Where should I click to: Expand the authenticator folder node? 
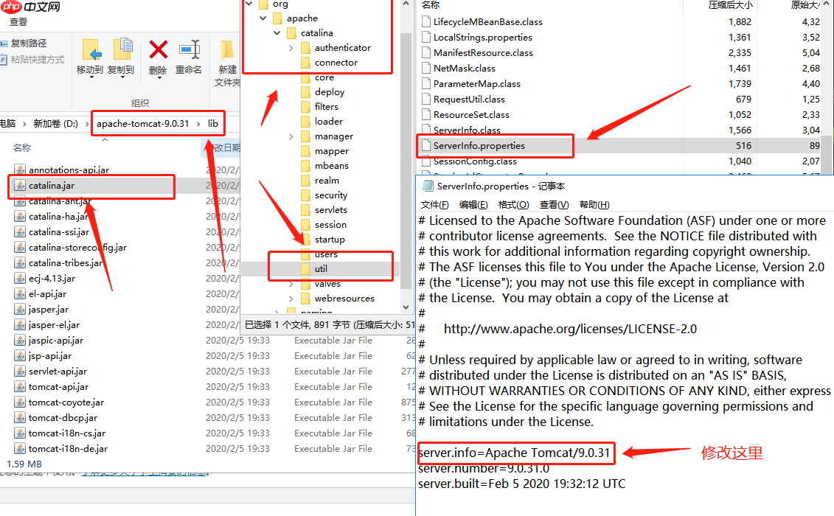point(291,48)
